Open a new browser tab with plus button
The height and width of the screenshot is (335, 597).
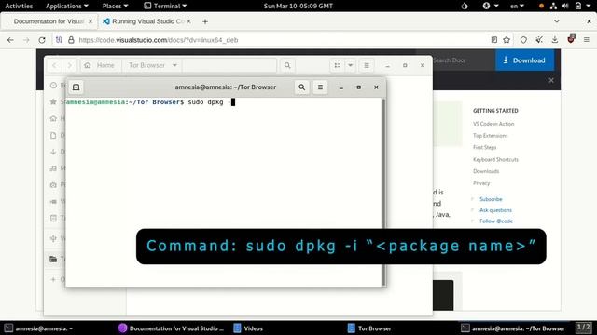point(205,21)
